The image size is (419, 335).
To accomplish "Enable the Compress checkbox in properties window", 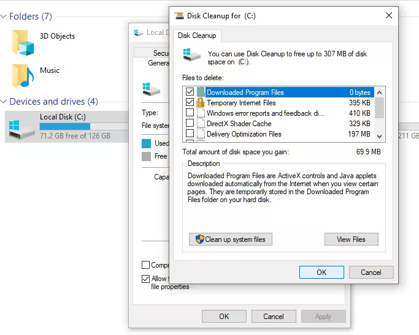I will (x=145, y=265).
